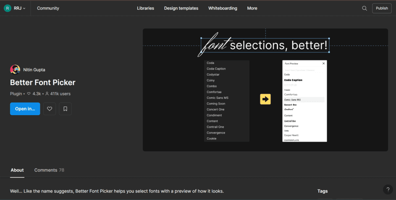Open Design templates menu item
This screenshot has width=396, height=200.
pyautogui.click(x=181, y=8)
